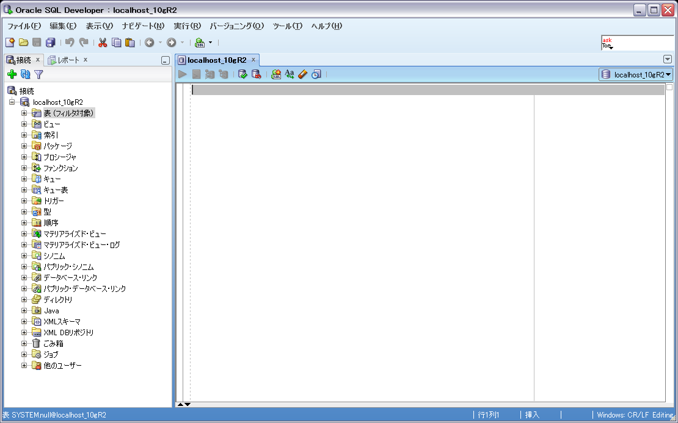Select the XML DBリポジトリ tree item

[x=68, y=333]
